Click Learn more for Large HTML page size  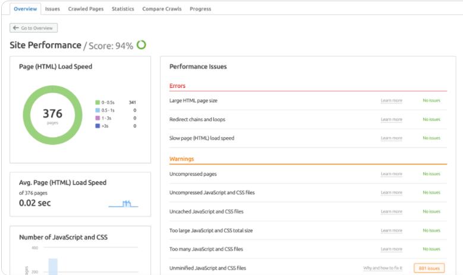tap(391, 100)
